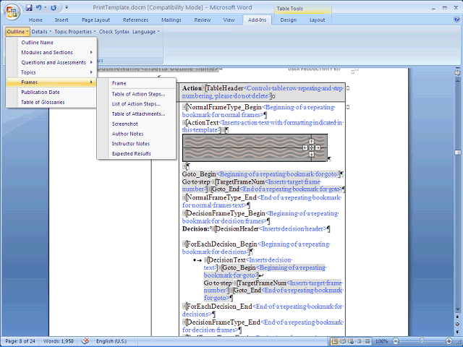Click the Save icon in Quick Access
463x347 pixels.
(29, 7)
